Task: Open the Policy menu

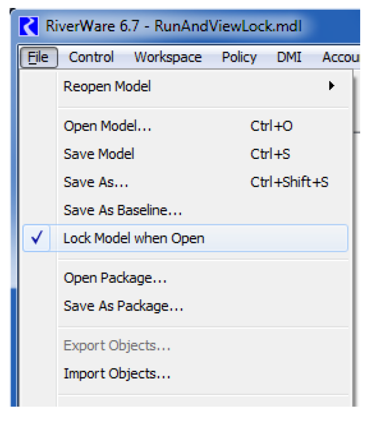Action: [239, 57]
